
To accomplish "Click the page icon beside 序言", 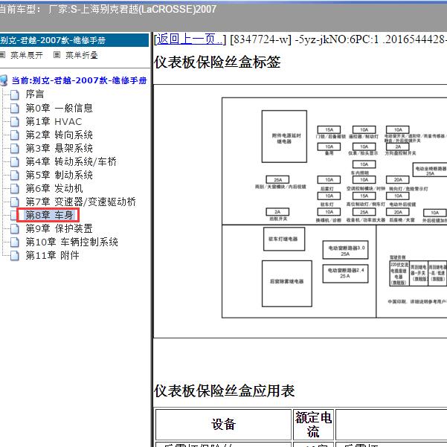I will [15, 94].
